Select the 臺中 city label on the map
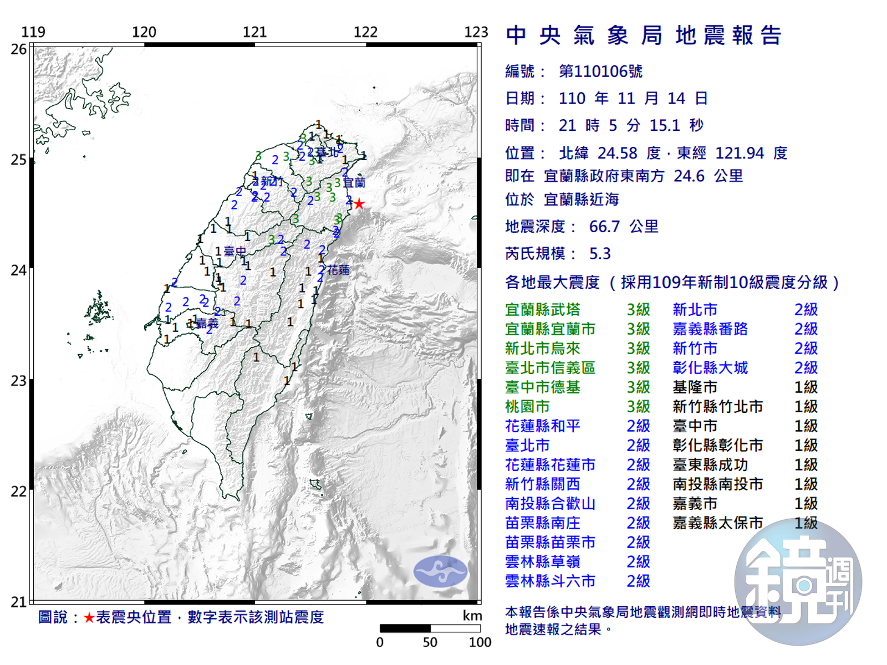The height and width of the screenshot is (665, 887). pos(235,252)
